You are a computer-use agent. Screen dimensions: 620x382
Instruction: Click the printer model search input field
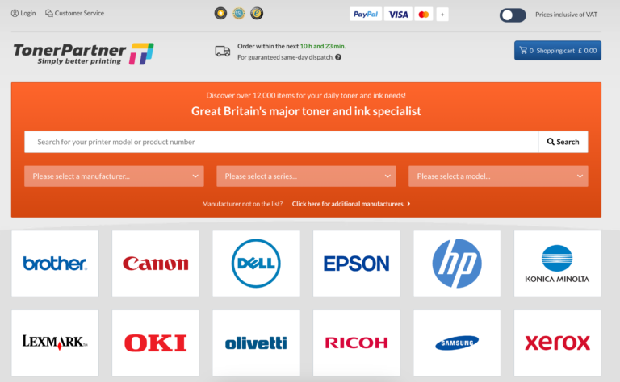281,142
